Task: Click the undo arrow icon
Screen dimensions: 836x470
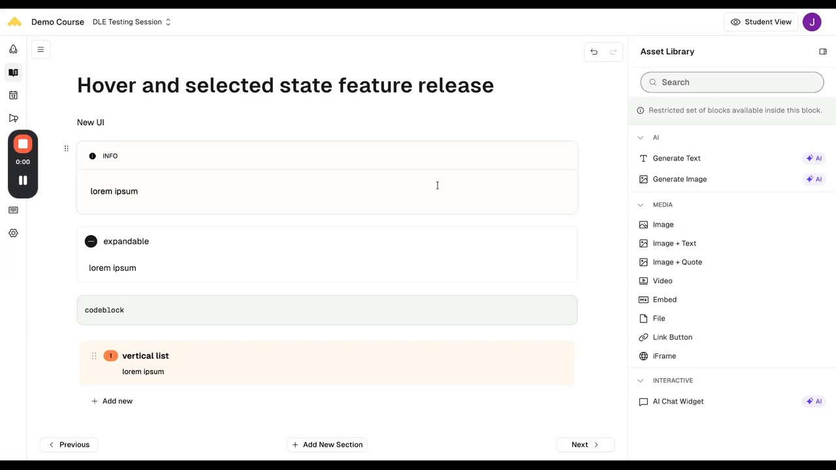Action: (x=594, y=52)
